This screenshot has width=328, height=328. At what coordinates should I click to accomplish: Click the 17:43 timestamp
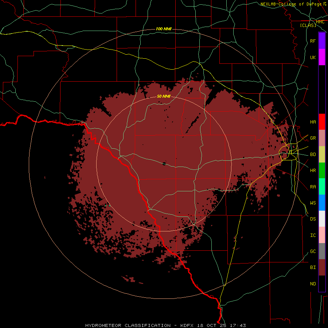238,325
